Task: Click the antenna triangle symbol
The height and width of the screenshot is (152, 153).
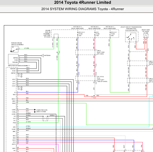Action: click(x=42, y=56)
